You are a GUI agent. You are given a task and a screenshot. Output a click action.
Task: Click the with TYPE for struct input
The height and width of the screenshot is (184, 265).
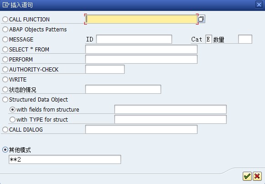point(170,119)
